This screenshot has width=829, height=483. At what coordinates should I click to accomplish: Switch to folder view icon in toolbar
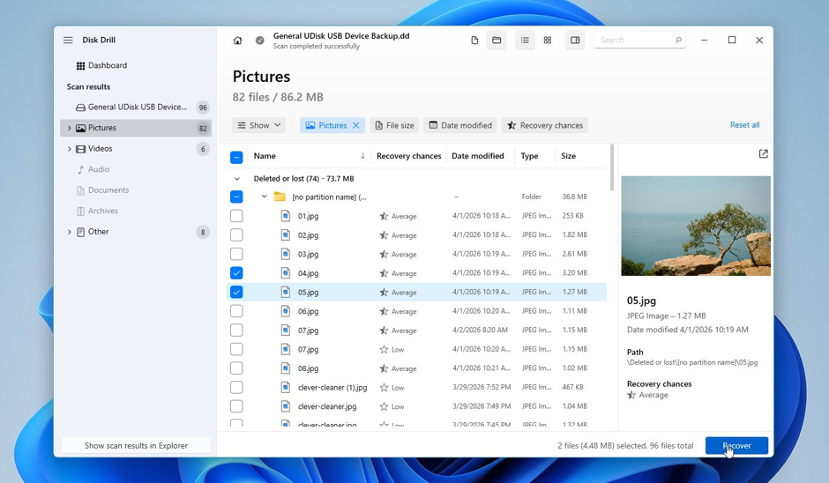coord(497,41)
